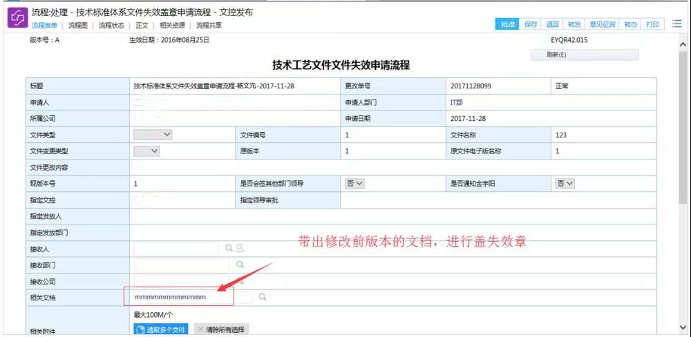Click the 刷新(E) button
Screen dimensions: 691x337
pos(585,55)
